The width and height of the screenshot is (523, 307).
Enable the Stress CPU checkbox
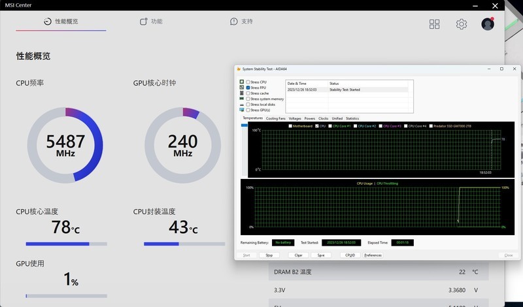[x=248, y=82]
